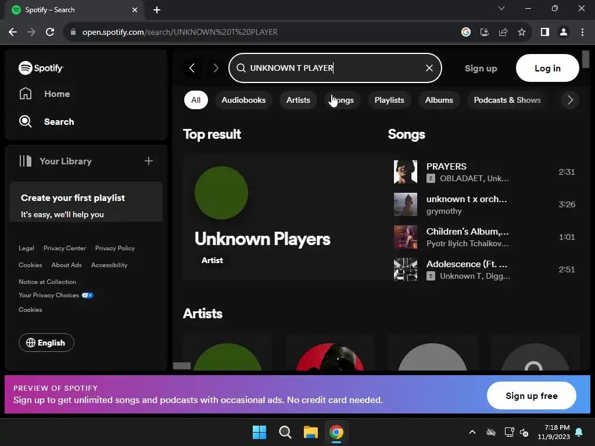Screen dimensions: 595x446
Task: Click the Log in button
Action: [547, 68]
